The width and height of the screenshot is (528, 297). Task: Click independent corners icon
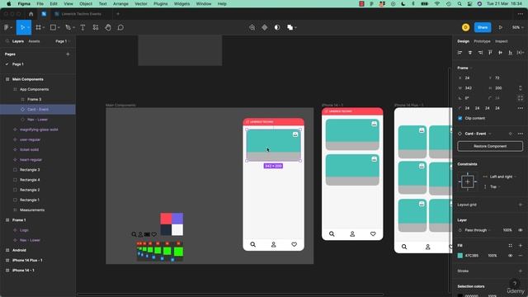point(521,98)
